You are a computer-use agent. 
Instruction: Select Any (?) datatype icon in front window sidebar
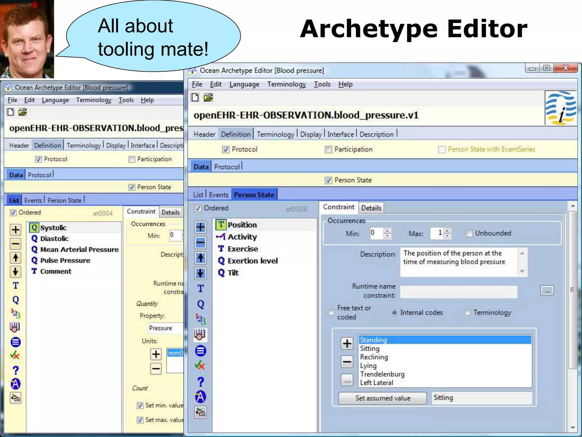tap(201, 382)
